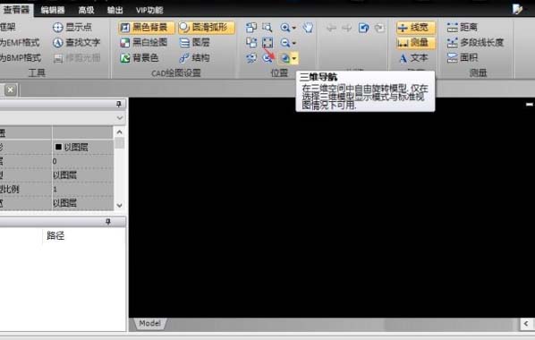Toggle the 黑色背景 black background option
The image size is (535, 340).
(x=147, y=28)
